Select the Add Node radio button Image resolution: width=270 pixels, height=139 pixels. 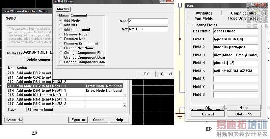61,20
